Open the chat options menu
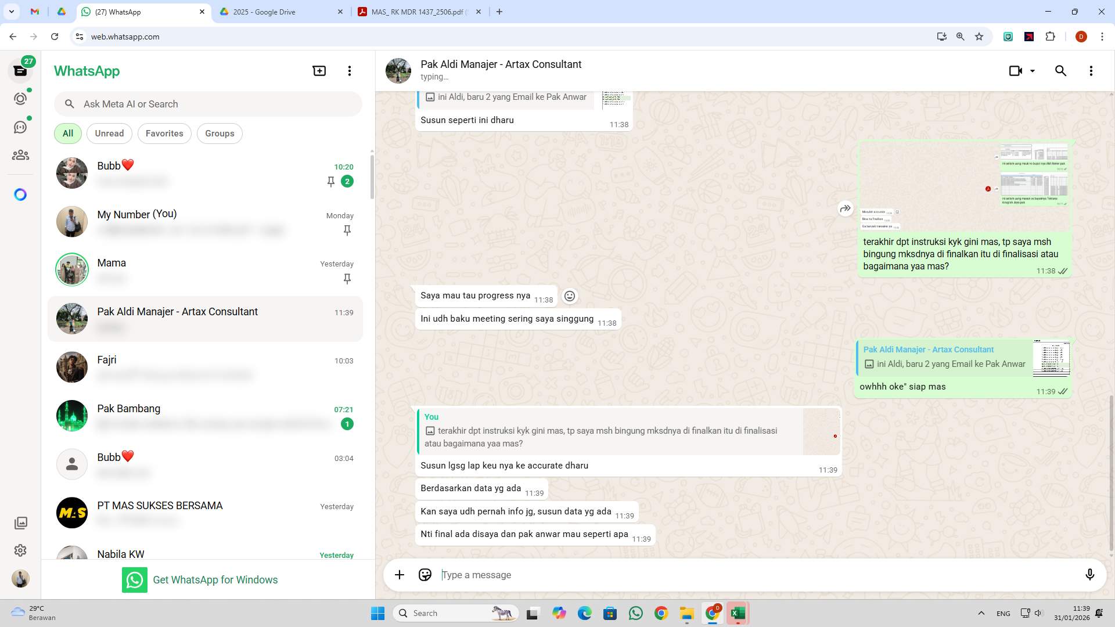Screen dimensions: 1115x627 [x=1091, y=70]
